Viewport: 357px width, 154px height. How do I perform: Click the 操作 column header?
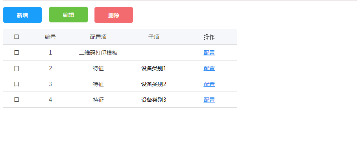coord(209,37)
